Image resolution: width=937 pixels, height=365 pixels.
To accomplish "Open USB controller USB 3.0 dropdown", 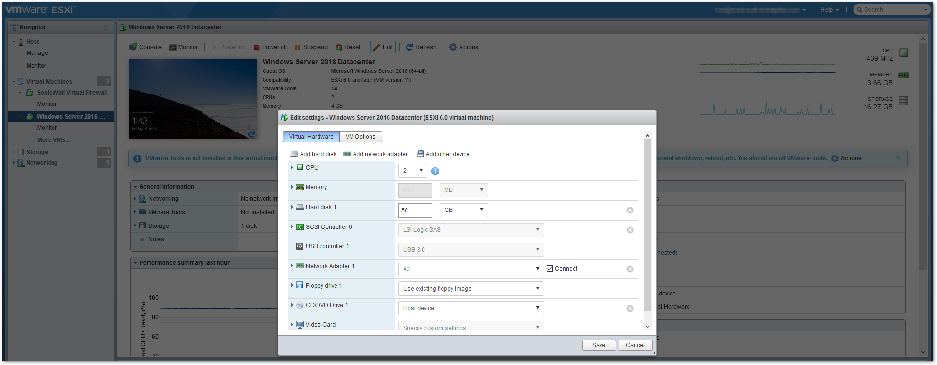I will pos(471,250).
